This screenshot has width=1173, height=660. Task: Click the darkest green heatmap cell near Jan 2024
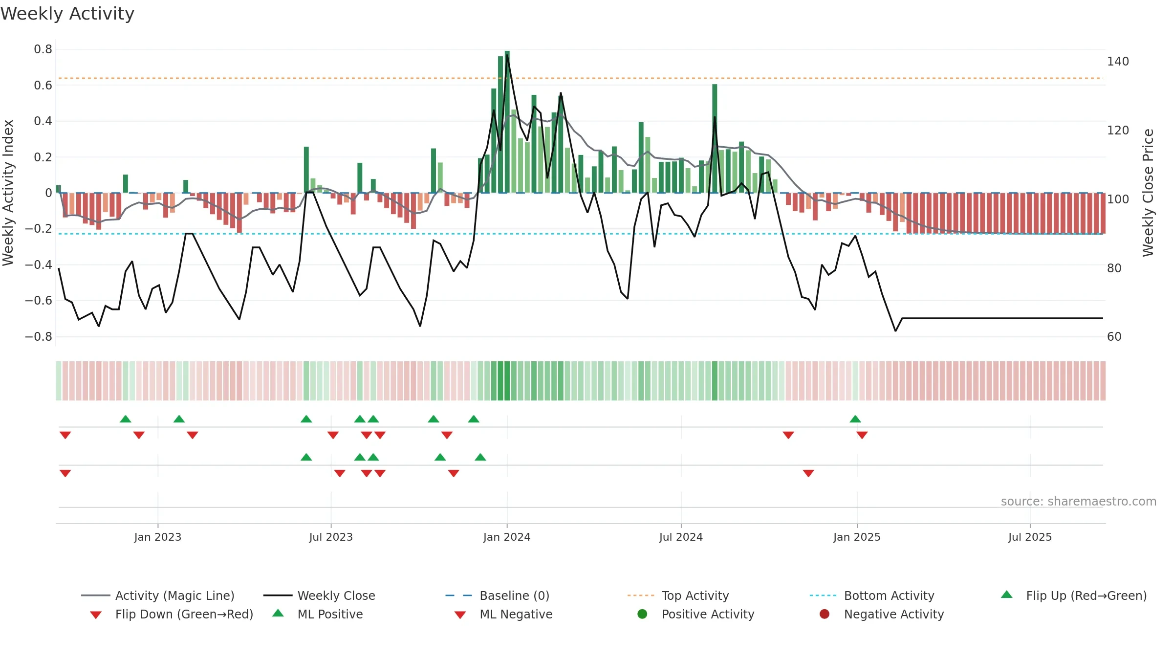click(507, 381)
